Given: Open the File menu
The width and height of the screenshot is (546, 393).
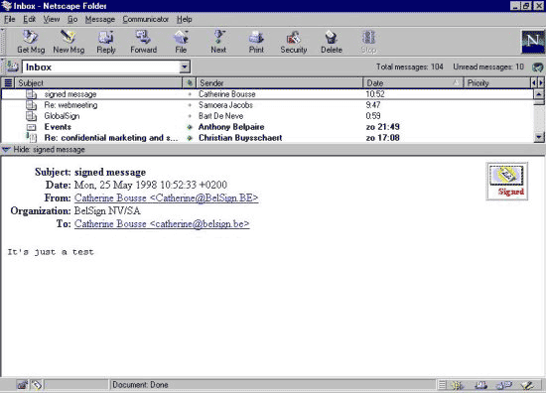Looking at the screenshot, I should click(x=9, y=19).
